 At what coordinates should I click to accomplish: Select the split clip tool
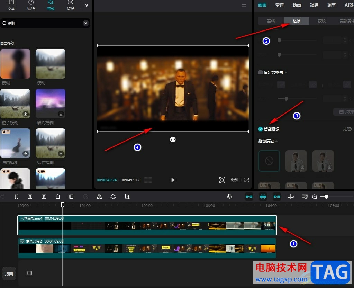(x=16, y=197)
